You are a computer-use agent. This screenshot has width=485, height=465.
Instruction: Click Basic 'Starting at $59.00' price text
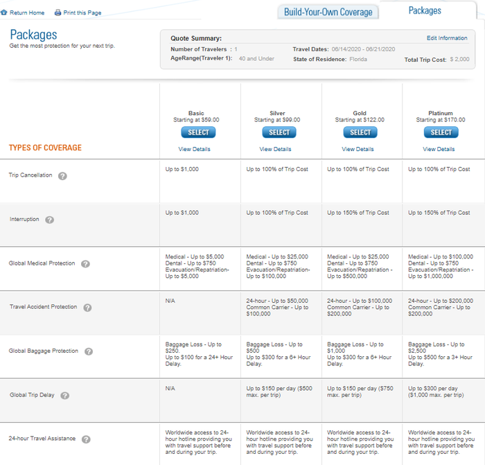pyautogui.click(x=196, y=120)
